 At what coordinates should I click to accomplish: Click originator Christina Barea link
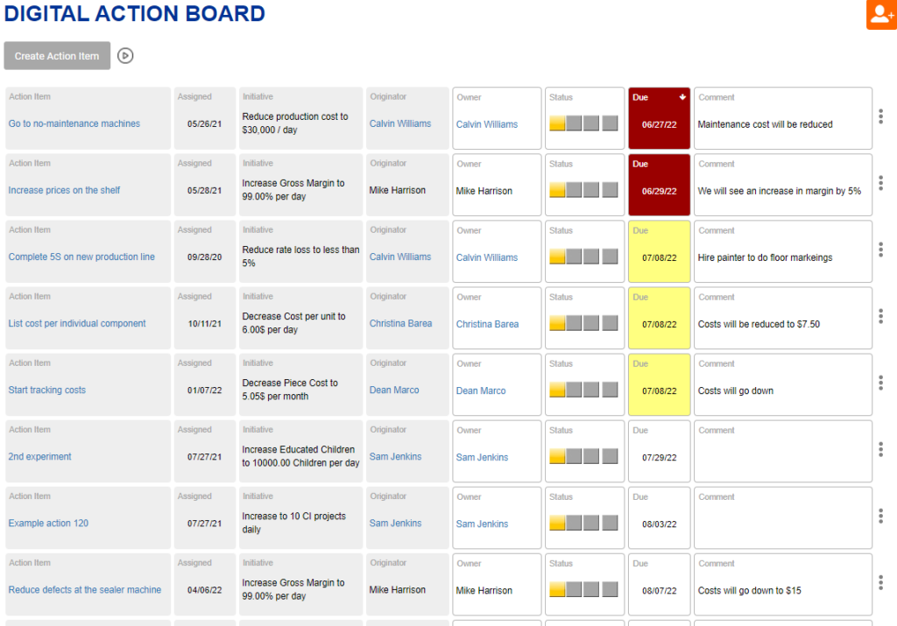point(400,324)
